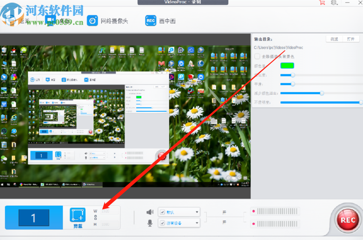
Task: Click the H height input field
Action: tap(110, 224)
